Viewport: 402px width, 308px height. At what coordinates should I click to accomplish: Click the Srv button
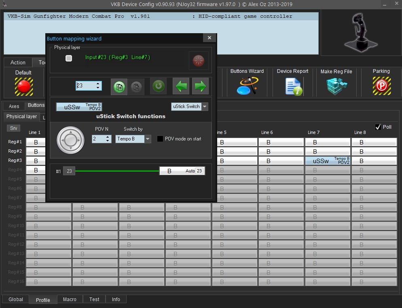coord(14,128)
